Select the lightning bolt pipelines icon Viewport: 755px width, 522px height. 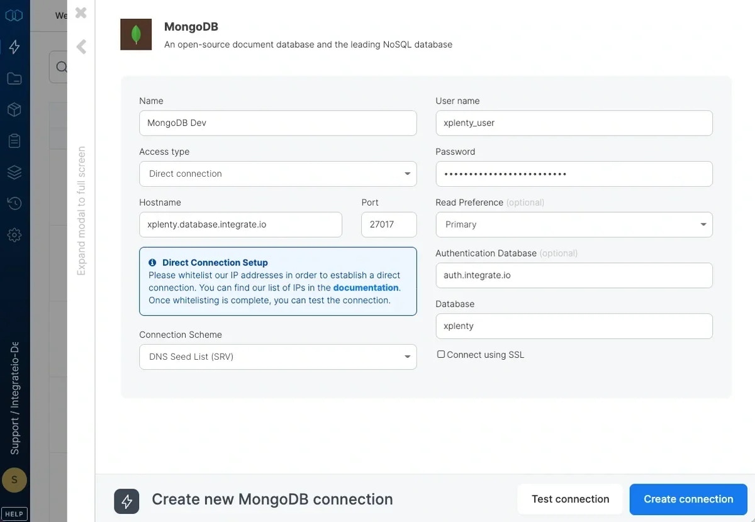pyautogui.click(x=14, y=46)
